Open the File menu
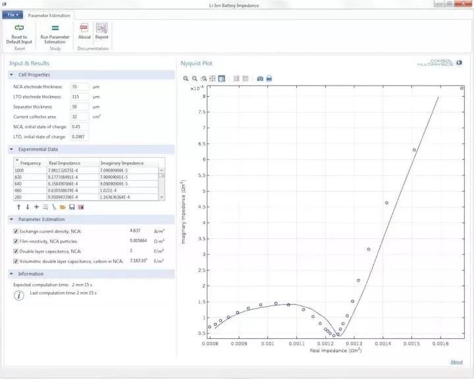 (x=13, y=14)
